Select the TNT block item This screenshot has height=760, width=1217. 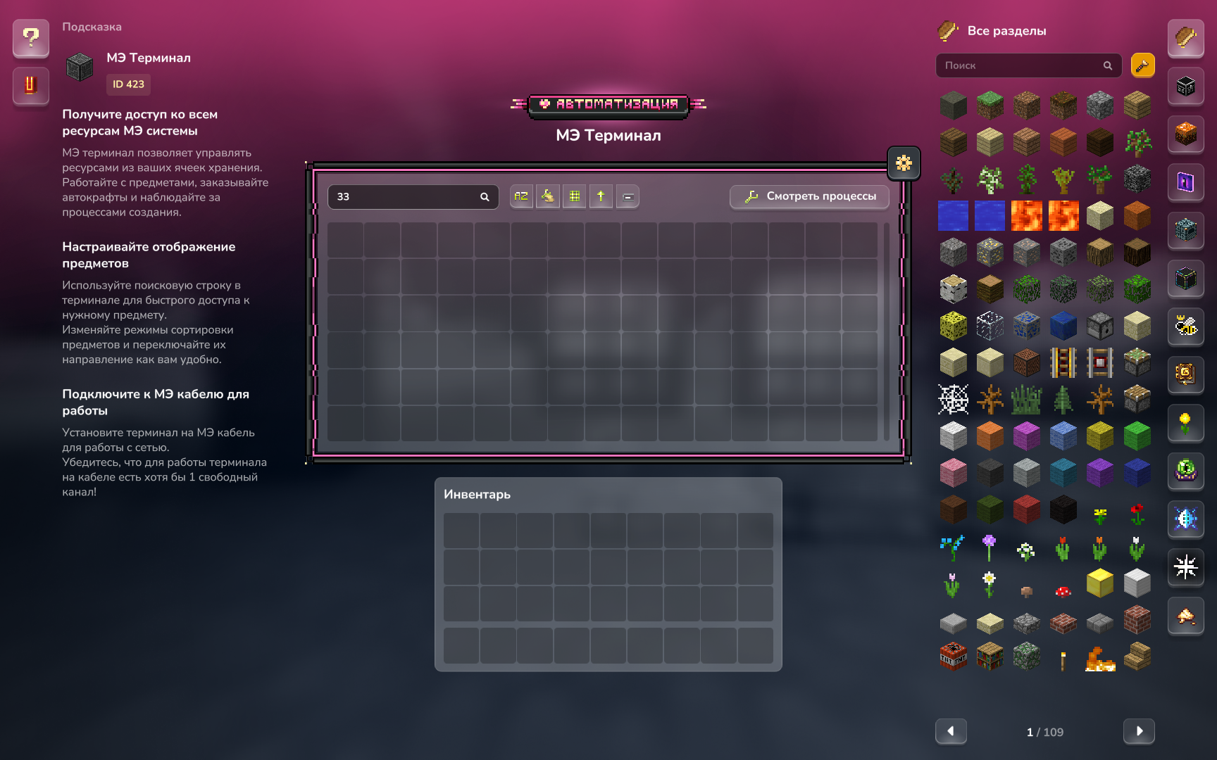[953, 657]
